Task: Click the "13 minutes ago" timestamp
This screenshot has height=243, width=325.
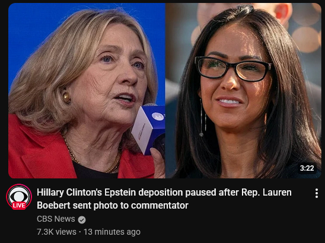Action: (112, 232)
